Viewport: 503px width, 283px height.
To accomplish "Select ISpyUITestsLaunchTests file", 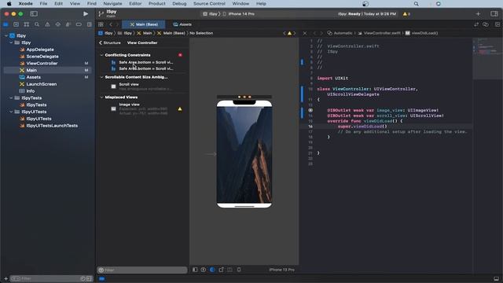I will pyautogui.click(x=52, y=126).
